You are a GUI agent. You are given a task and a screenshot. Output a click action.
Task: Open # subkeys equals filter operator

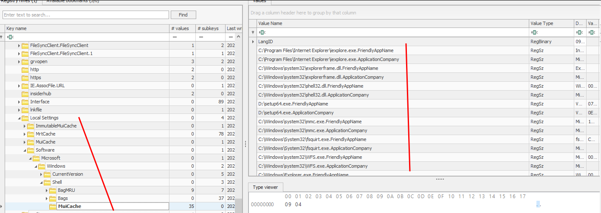pos(201,37)
